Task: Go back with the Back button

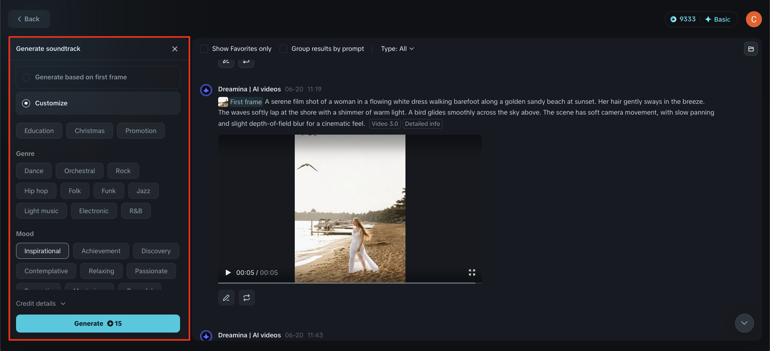Action: click(x=29, y=19)
